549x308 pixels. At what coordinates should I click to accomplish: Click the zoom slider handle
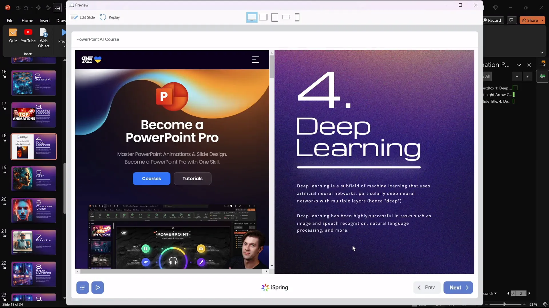pos(504,305)
